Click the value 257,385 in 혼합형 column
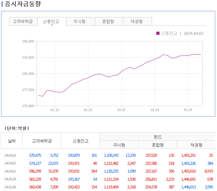Screen dimensions: 217x191 (151, 163)
